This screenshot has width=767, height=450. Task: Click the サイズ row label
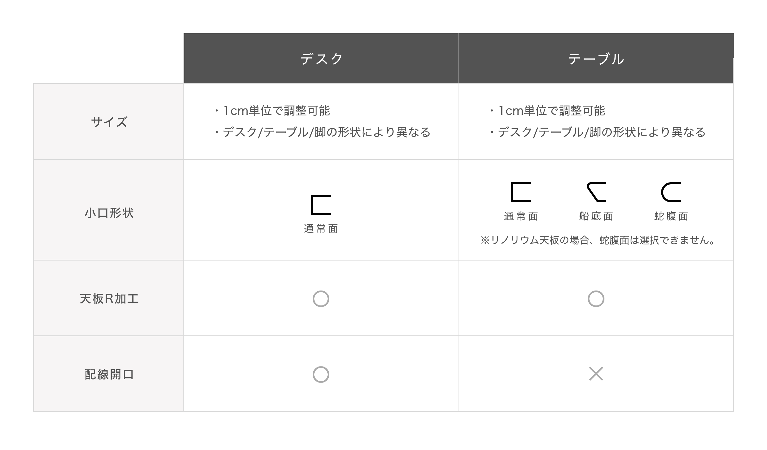coord(109,122)
